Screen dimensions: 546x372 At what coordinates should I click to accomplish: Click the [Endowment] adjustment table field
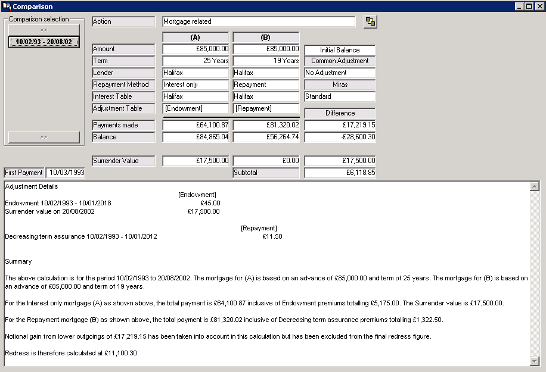(x=196, y=108)
